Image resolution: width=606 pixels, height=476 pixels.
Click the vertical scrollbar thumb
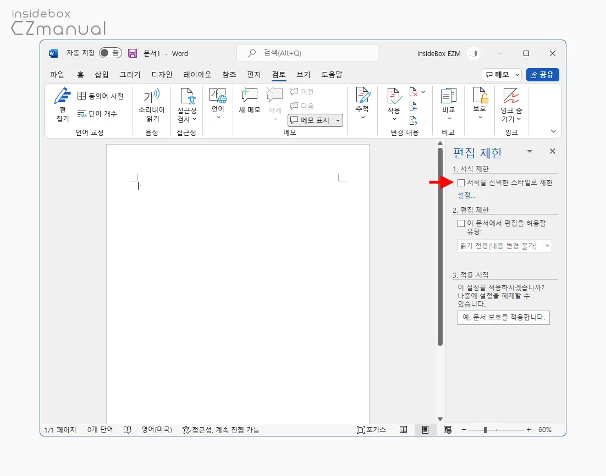(440, 246)
